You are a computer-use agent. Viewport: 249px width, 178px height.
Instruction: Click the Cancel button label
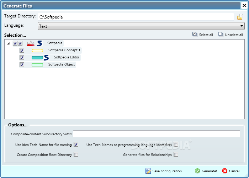pyautogui.click(x=234, y=171)
